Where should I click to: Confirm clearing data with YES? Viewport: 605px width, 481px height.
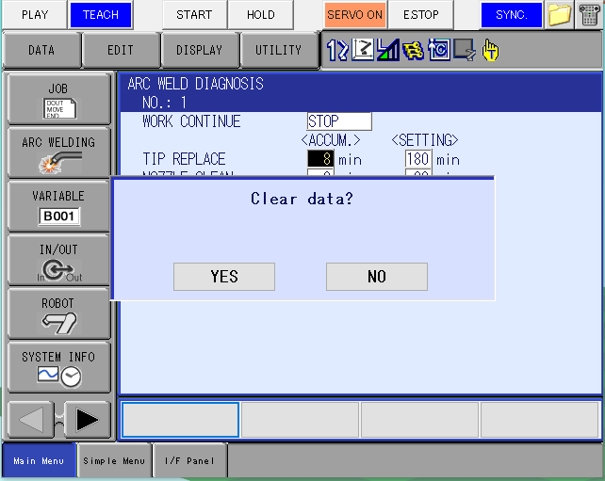pos(224,277)
